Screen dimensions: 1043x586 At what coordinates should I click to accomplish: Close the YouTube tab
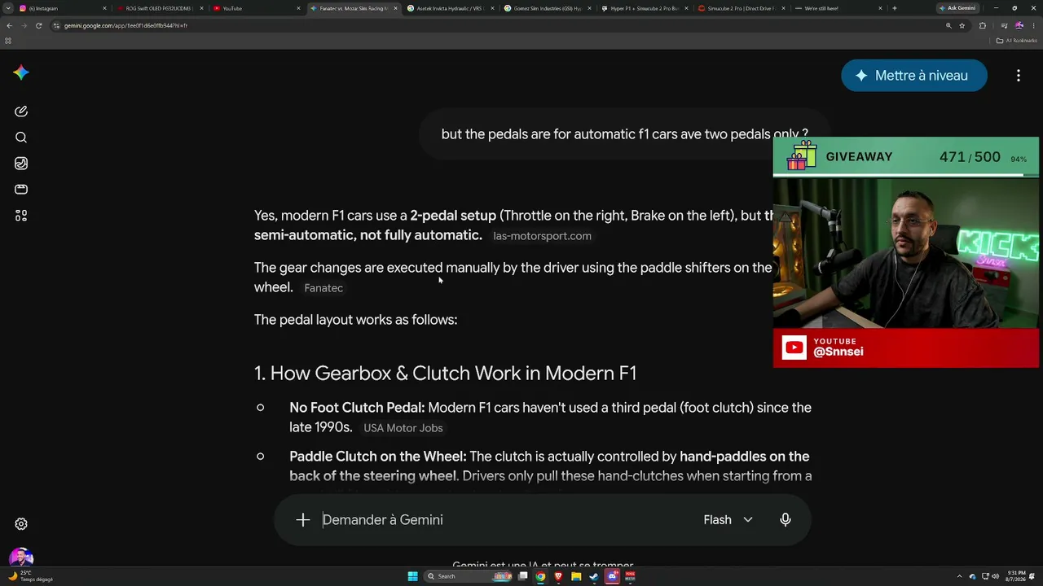pyautogui.click(x=298, y=8)
